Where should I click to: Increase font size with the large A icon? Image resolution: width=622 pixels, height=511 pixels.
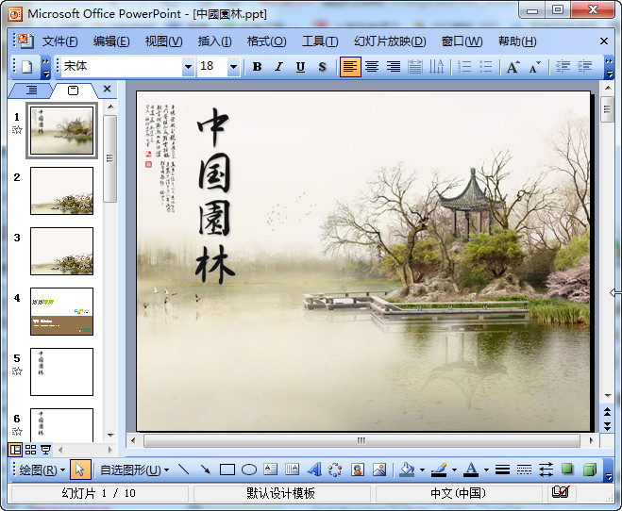coord(513,67)
